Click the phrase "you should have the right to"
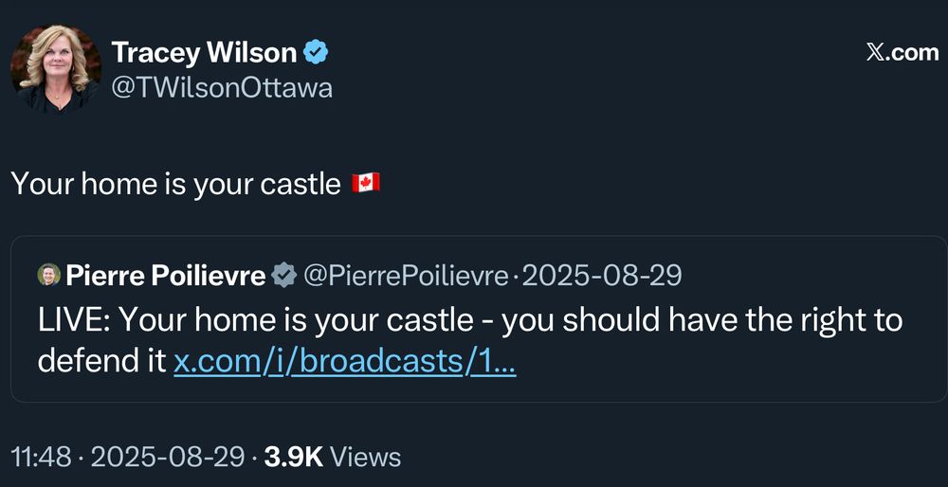The height and width of the screenshot is (487, 948). 702,320
